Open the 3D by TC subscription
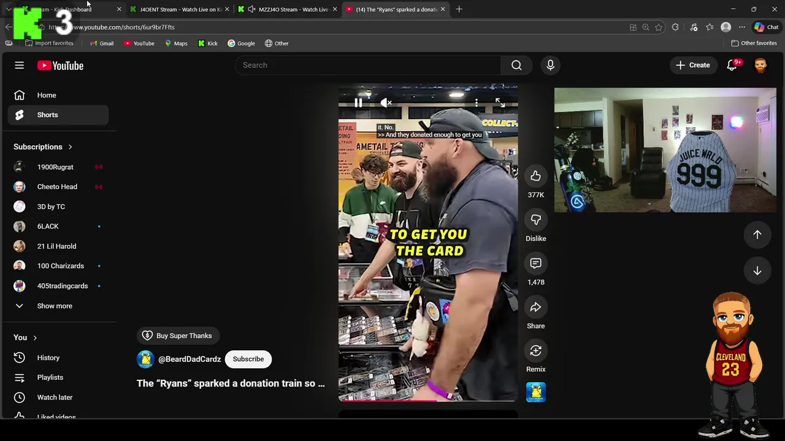 (x=58, y=206)
